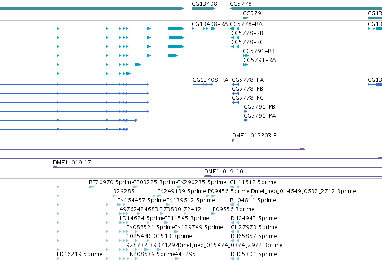Click the EK139612.5prime EST label
Viewport: 382px width, 261px height.
[x=190, y=200]
